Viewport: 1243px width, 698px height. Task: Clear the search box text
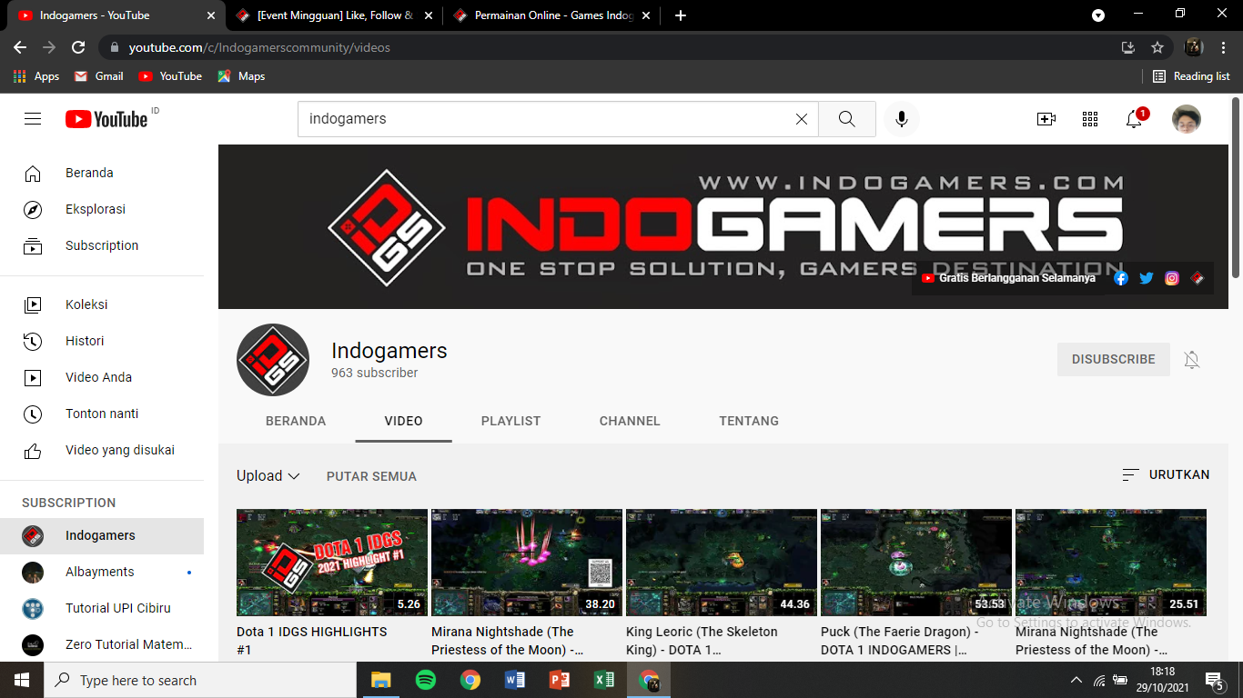click(x=802, y=119)
